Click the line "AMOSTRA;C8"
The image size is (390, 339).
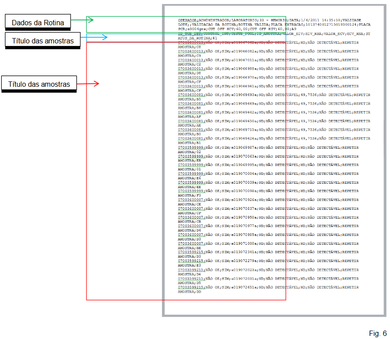189,47
